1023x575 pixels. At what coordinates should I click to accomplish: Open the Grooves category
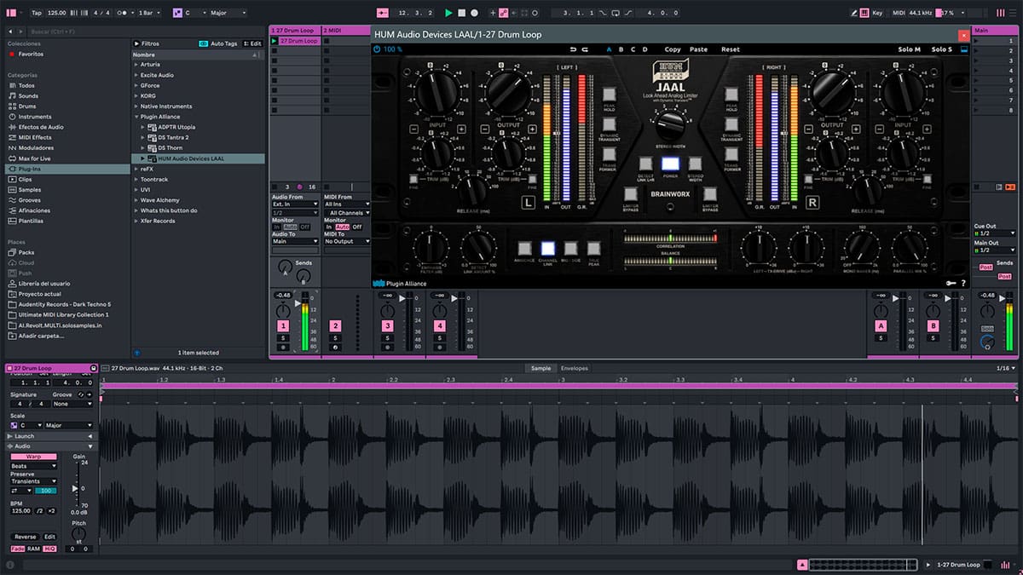pyautogui.click(x=29, y=200)
